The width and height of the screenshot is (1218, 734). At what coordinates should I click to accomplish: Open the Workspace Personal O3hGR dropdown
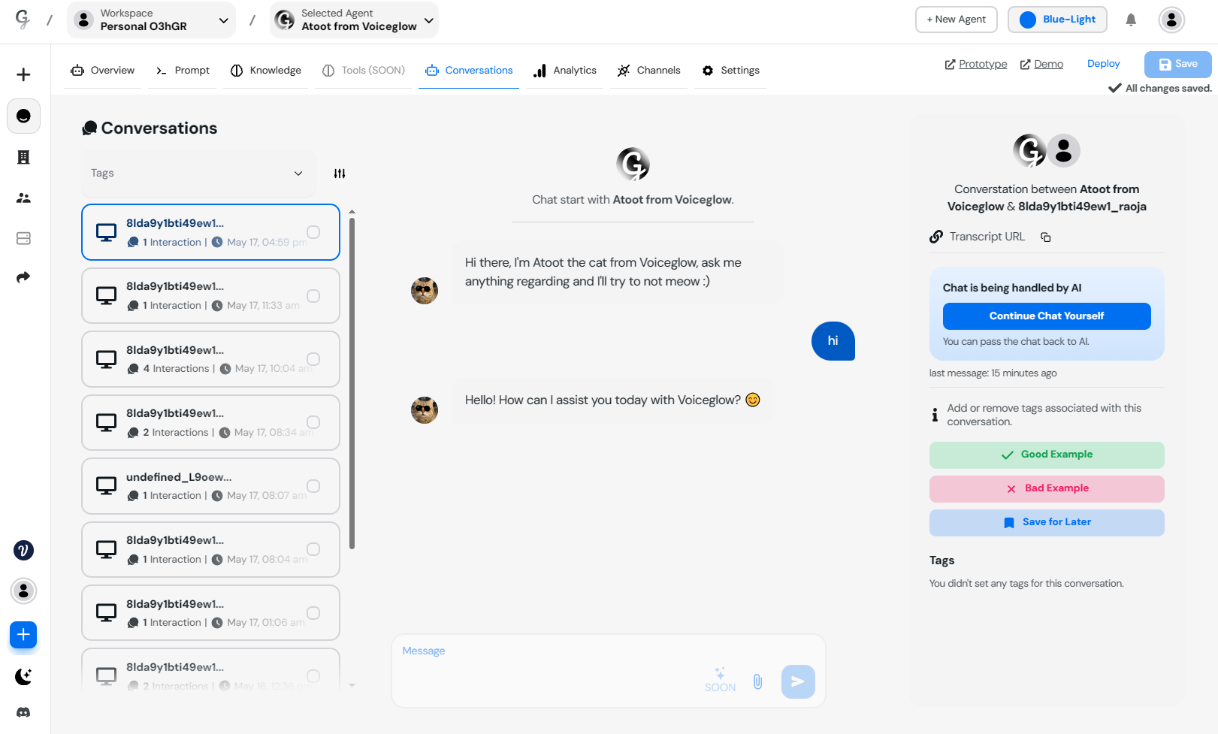(x=151, y=20)
